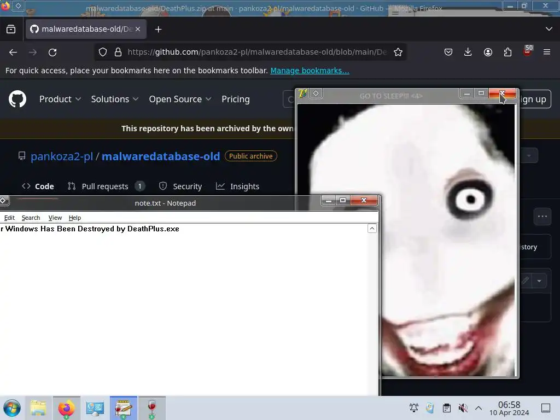Screen dimensions: 560x420
Task: Click the notifications bell in tray
Action: [414, 408]
